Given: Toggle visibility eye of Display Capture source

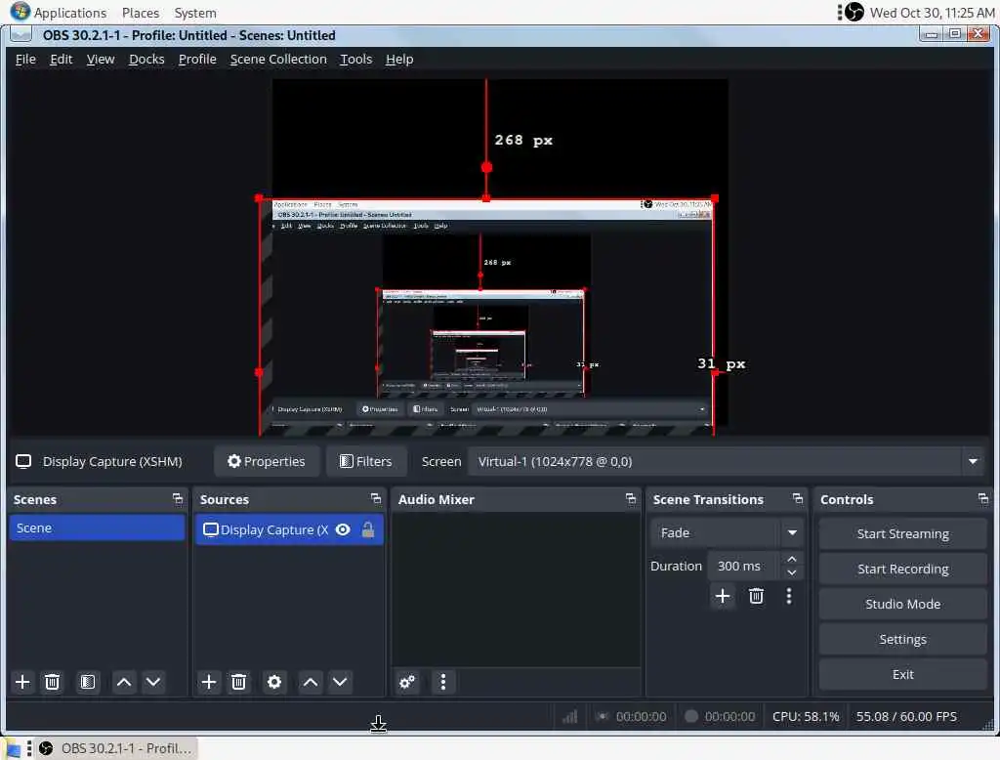Looking at the screenshot, I should pyautogui.click(x=343, y=529).
